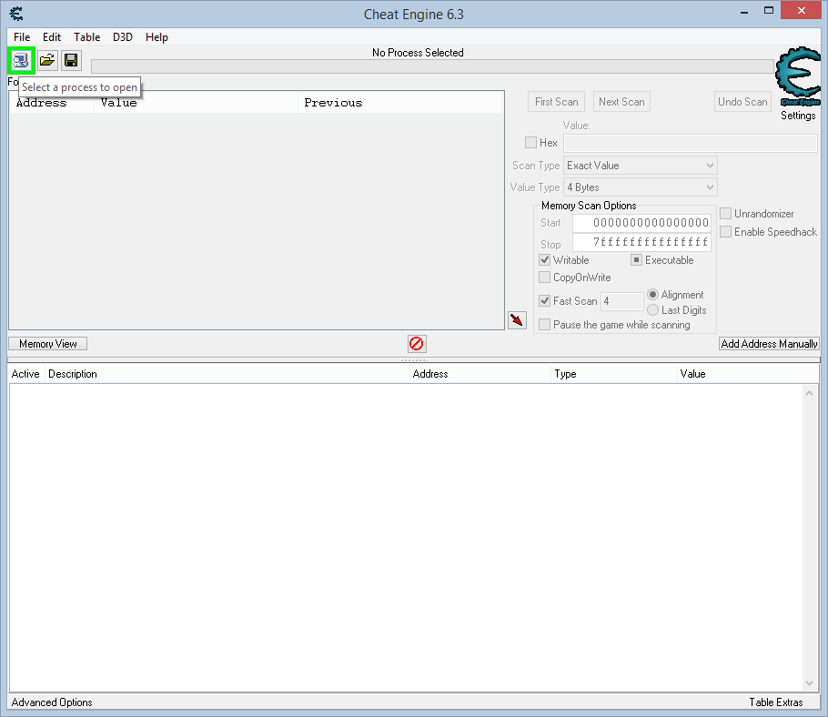
Task: Open the Table menu
Action: click(87, 37)
